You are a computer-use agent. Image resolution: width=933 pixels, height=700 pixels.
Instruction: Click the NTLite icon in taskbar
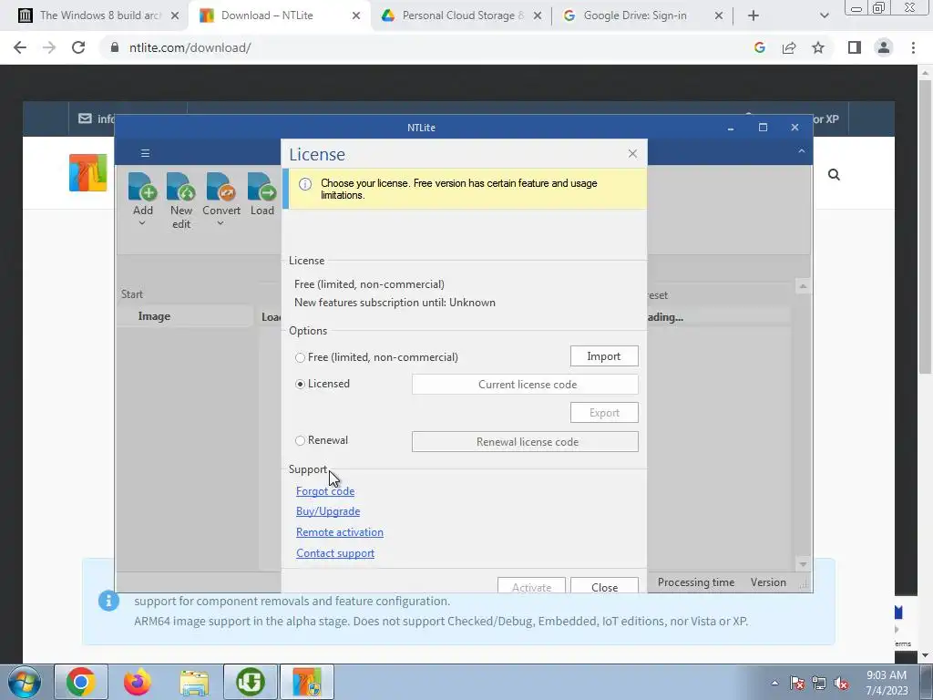pos(307,682)
